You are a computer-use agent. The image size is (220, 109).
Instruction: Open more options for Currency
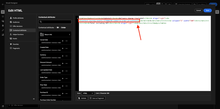click(x=67, y=56)
